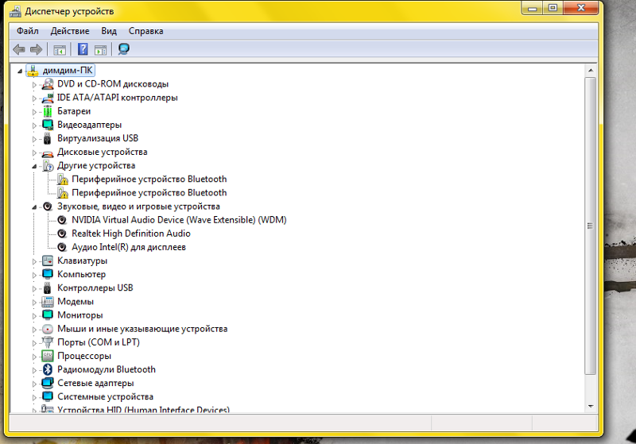Click the show/hide action pane toolbar icon
The width and height of the screenshot is (636, 444).
[100, 50]
